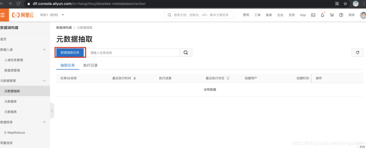
Task: Open the browser extension grid icon
Action: tap(337, 4)
